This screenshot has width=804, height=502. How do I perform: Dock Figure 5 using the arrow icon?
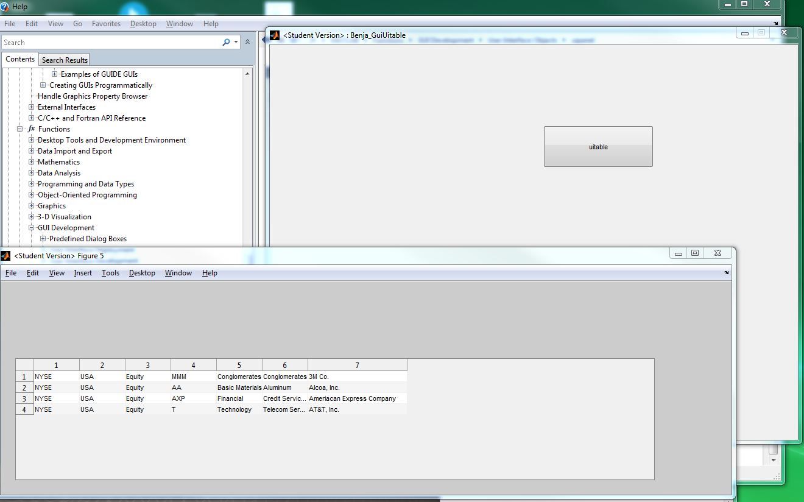(x=726, y=273)
